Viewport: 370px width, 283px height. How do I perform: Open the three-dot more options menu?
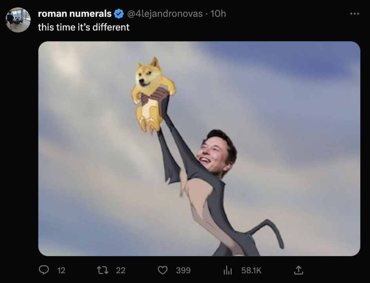(x=354, y=14)
